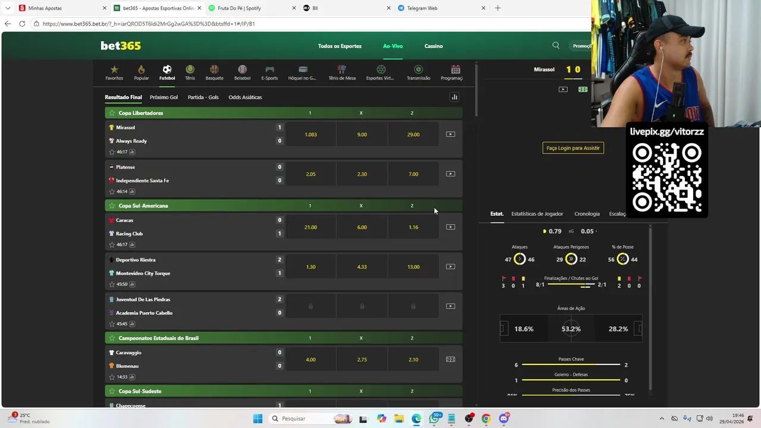The width and height of the screenshot is (761, 428).
Task: Open the Cronologia tab
Action: [x=587, y=214]
